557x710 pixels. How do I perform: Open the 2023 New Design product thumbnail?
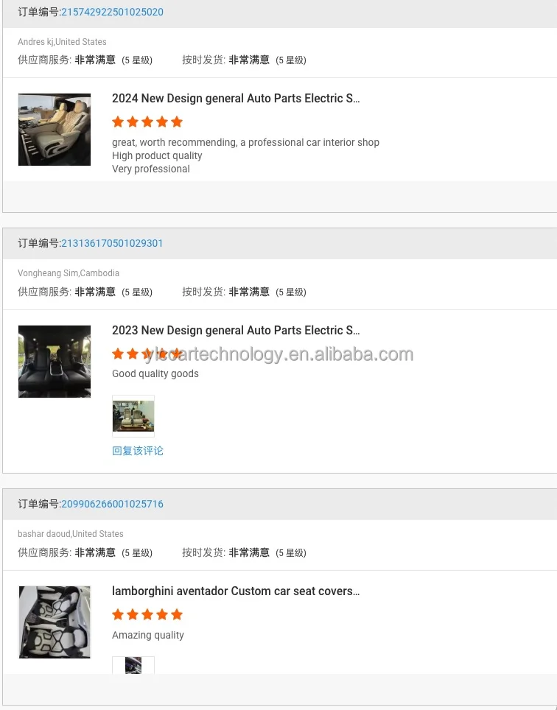coord(55,362)
